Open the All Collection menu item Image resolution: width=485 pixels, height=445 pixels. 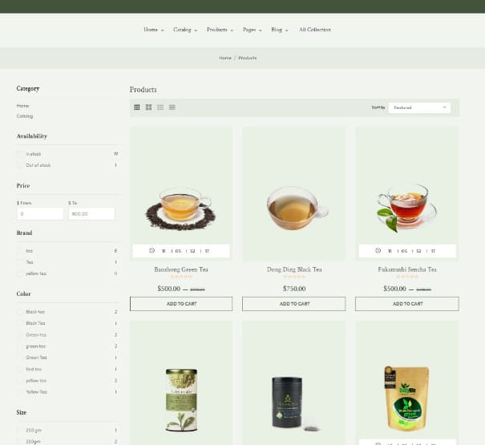314,30
